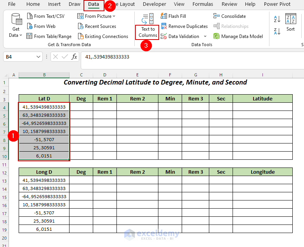Click the Text to Columns icon
Image resolution: width=304 pixels, height=247 pixels.
[148, 19]
